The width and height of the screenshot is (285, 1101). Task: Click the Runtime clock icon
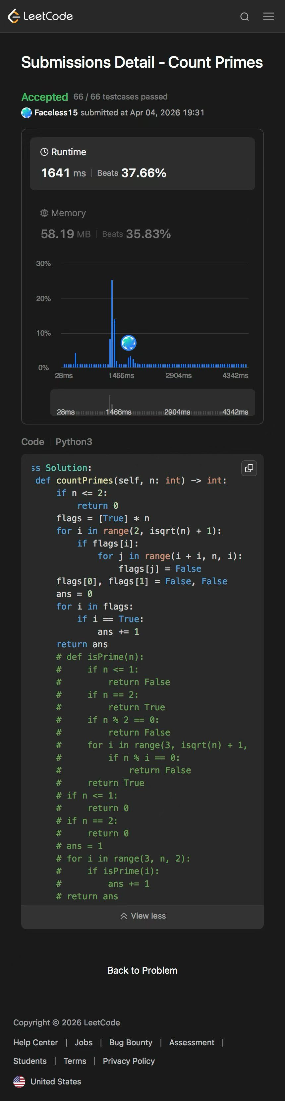tap(44, 152)
